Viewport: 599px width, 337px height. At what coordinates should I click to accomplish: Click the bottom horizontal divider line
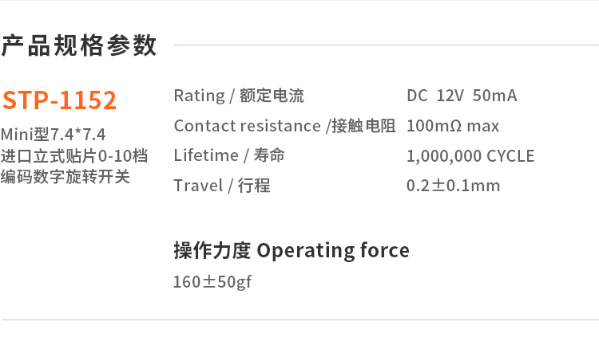pos(299,320)
